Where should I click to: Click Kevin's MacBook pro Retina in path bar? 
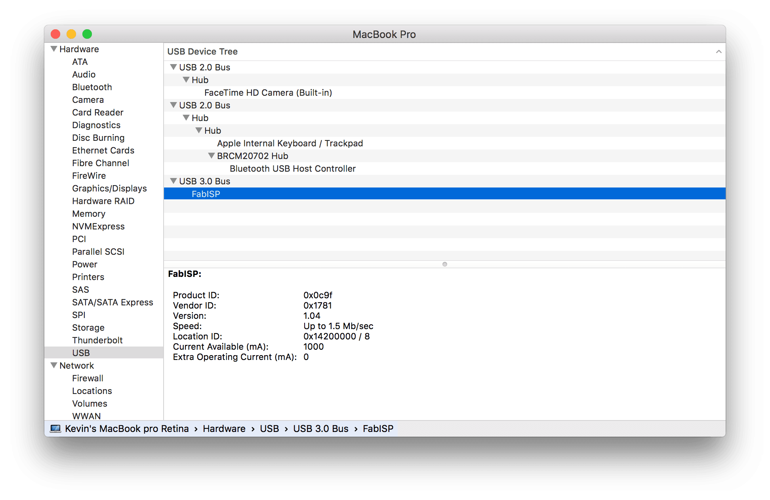127,429
